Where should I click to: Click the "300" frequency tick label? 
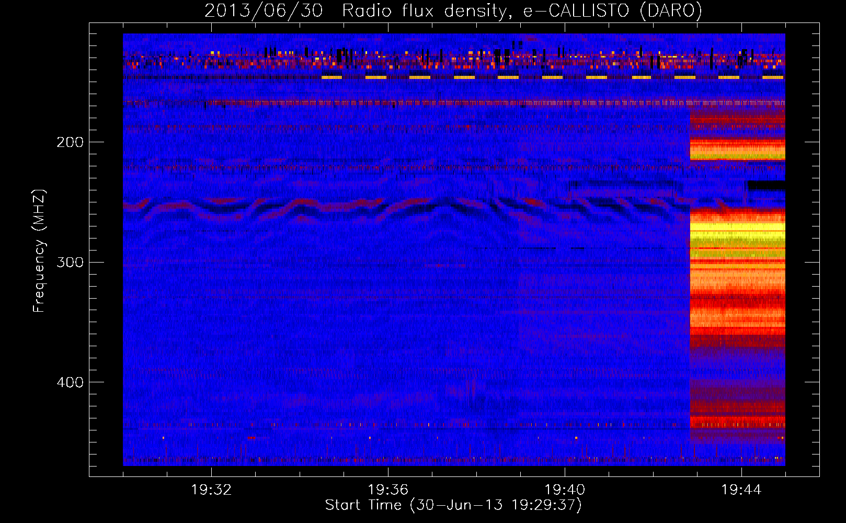click(70, 261)
